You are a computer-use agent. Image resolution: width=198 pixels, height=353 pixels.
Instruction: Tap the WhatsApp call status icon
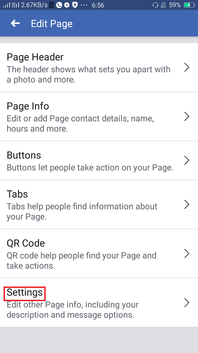pyautogui.click(x=59, y=5)
